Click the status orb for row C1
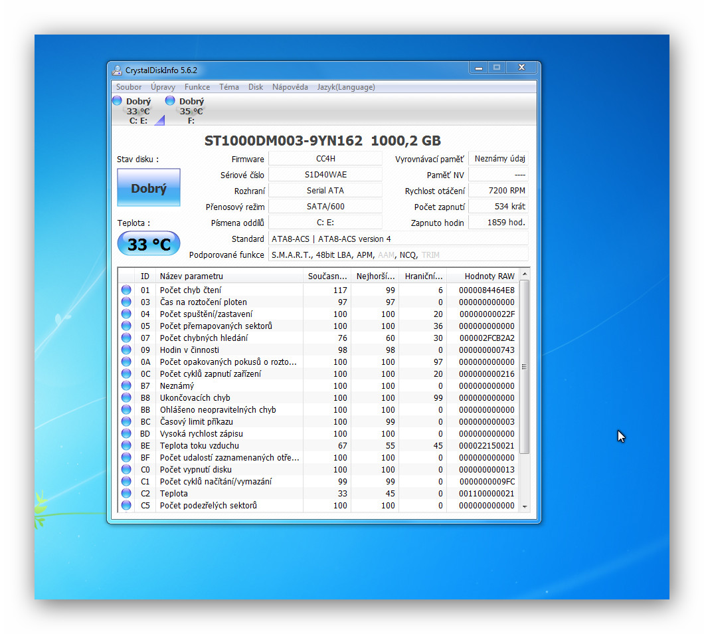Image resolution: width=704 pixels, height=634 pixels. (x=126, y=481)
